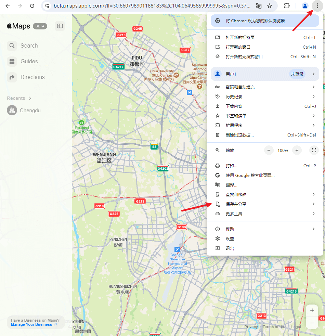Screen dimensions: 325x336
Task: Expand the 保存并分享 submenu
Action: (x=236, y=204)
